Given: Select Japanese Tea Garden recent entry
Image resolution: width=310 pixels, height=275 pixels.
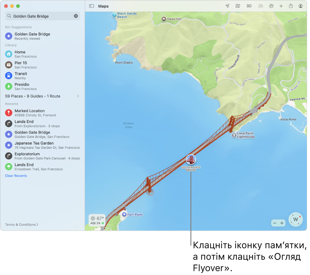Looking at the screenshot, I should [43, 145].
